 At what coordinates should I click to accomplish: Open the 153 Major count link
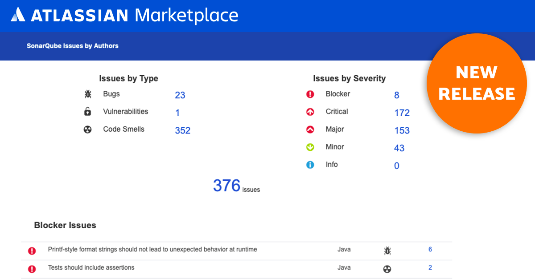[402, 130]
